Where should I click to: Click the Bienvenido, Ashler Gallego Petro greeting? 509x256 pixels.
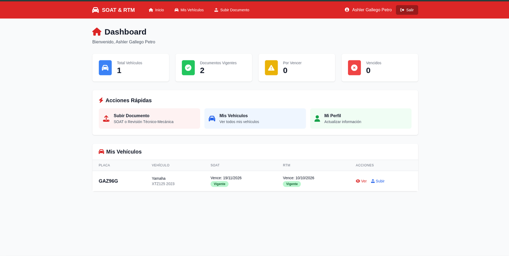[x=124, y=42]
